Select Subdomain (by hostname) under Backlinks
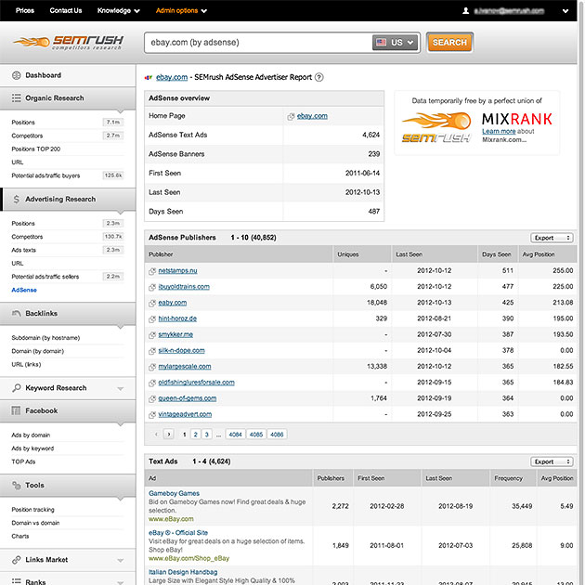The image size is (585, 585). (45, 338)
